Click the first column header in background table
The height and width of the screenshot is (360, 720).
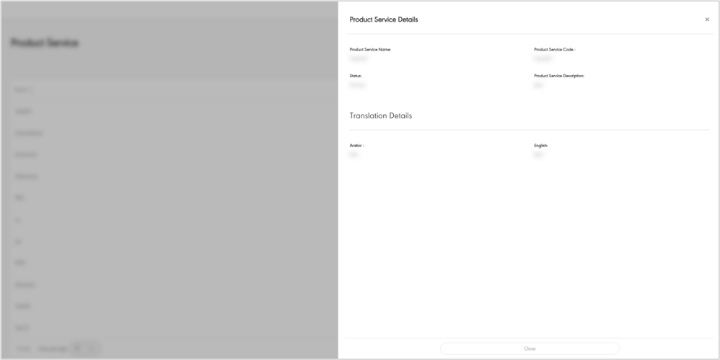tap(25, 90)
